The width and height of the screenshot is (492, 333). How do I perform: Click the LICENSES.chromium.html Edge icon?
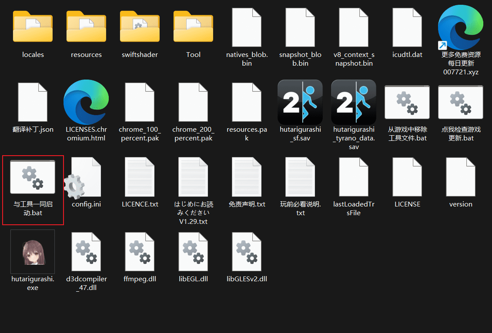(x=86, y=102)
